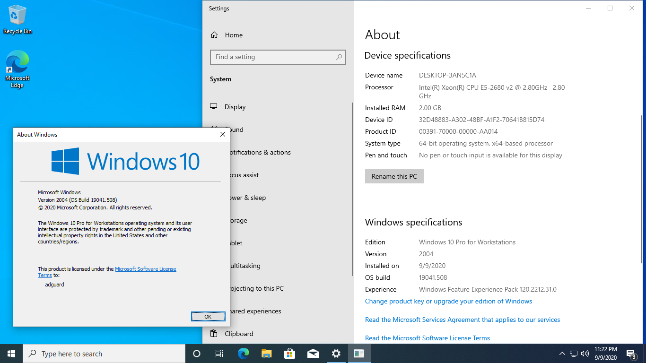Maximize the Settings window
Viewport: 646px width, 363px height.
[x=610, y=8]
